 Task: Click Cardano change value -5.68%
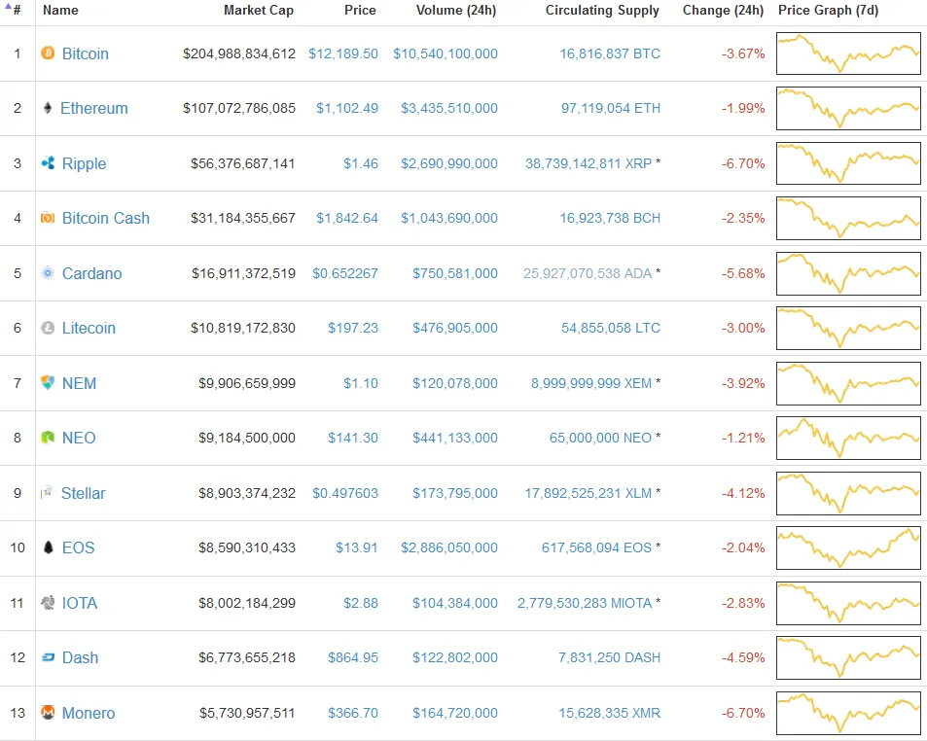click(743, 273)
